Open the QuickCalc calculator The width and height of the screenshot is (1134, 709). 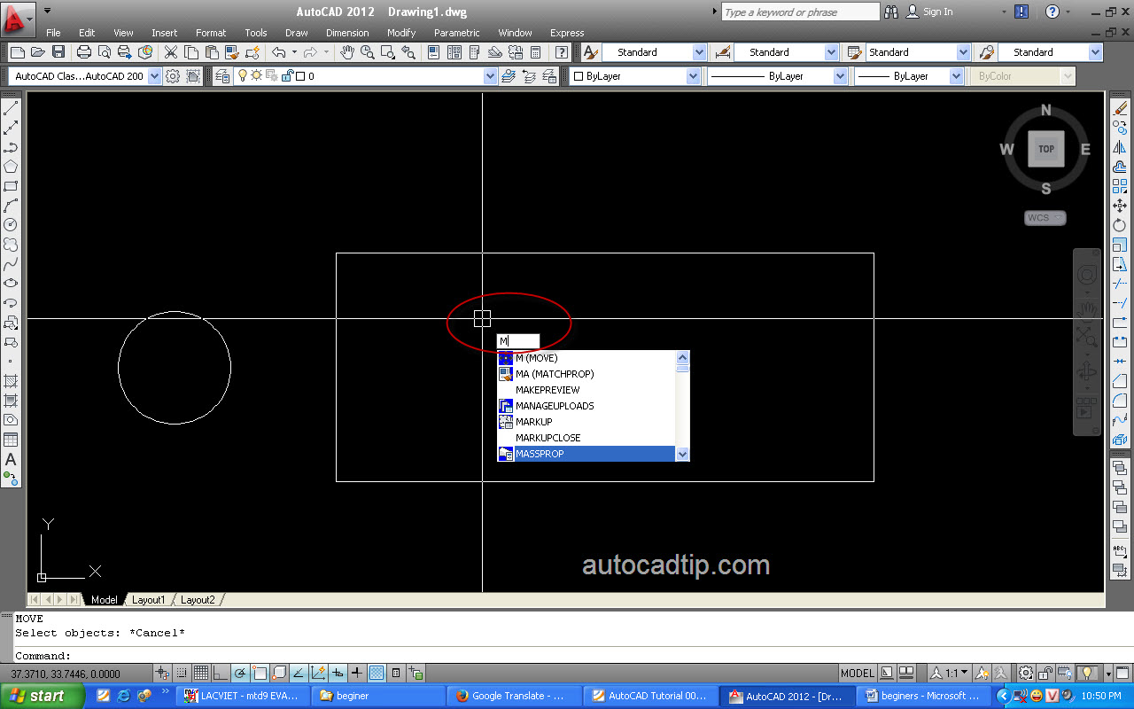click(x=536, y=52)
